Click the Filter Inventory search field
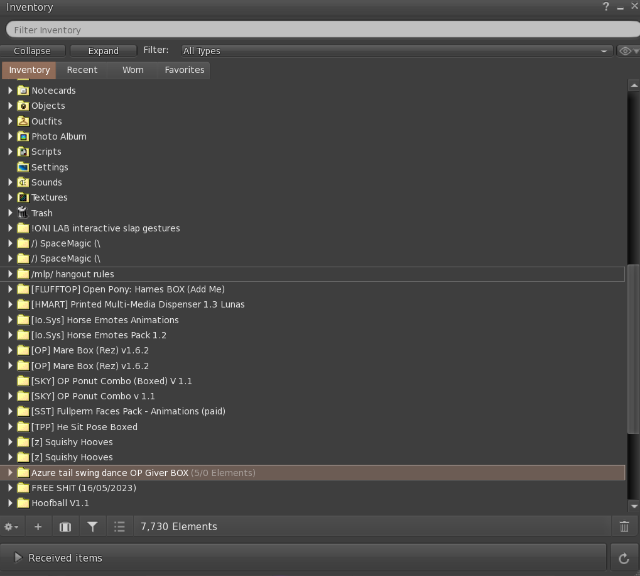Screen dimensions: 640x576 pyautogui.click(x=322, y=30)
